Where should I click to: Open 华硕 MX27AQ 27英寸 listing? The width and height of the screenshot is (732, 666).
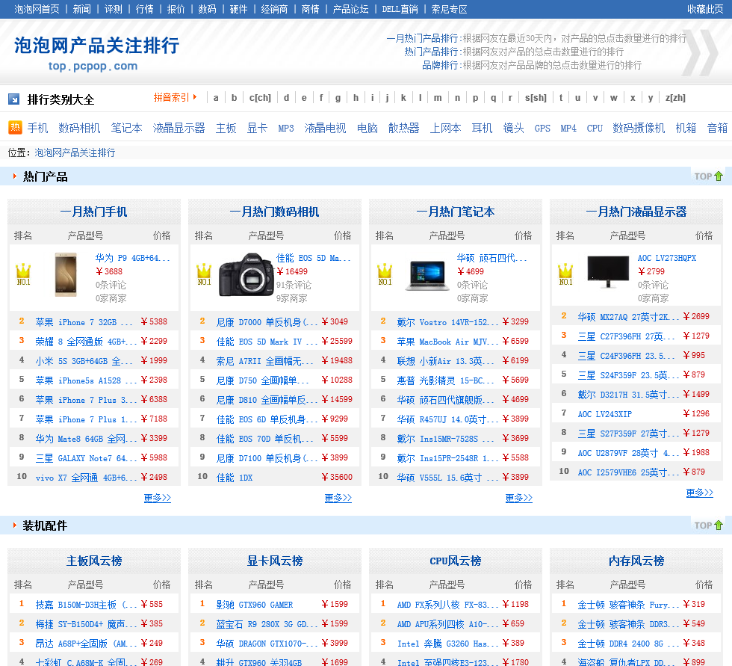click(x=628, y=317)
